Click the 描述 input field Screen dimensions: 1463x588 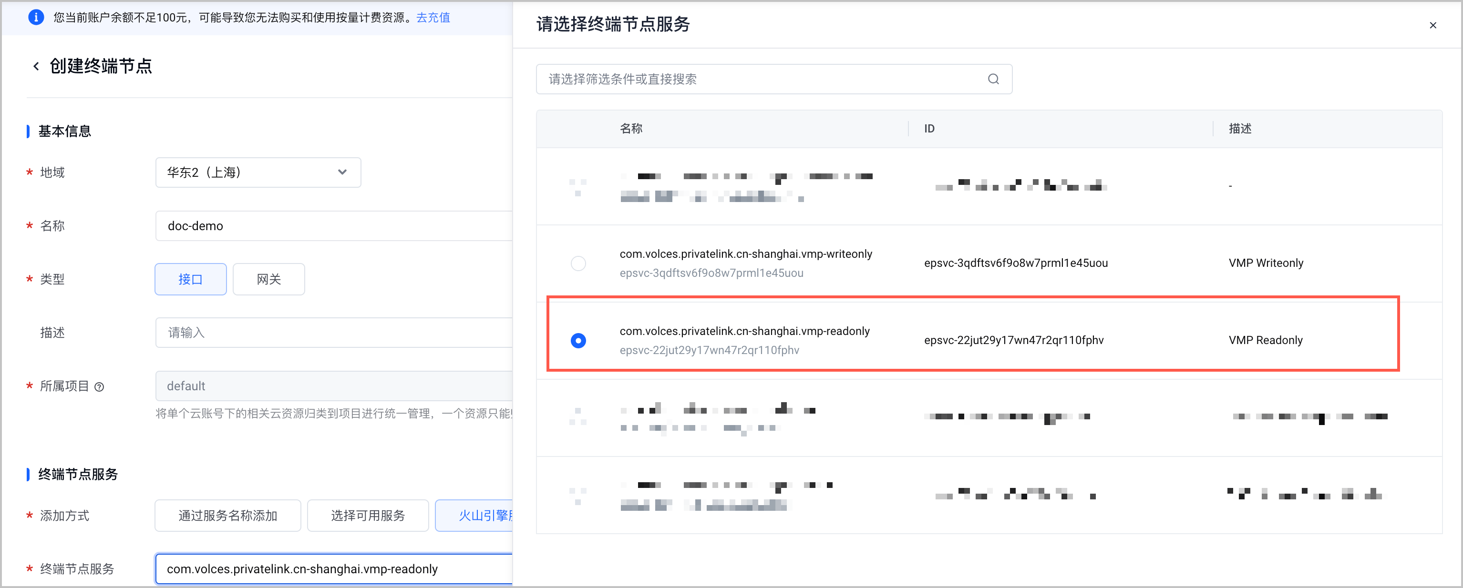point(334,333)
